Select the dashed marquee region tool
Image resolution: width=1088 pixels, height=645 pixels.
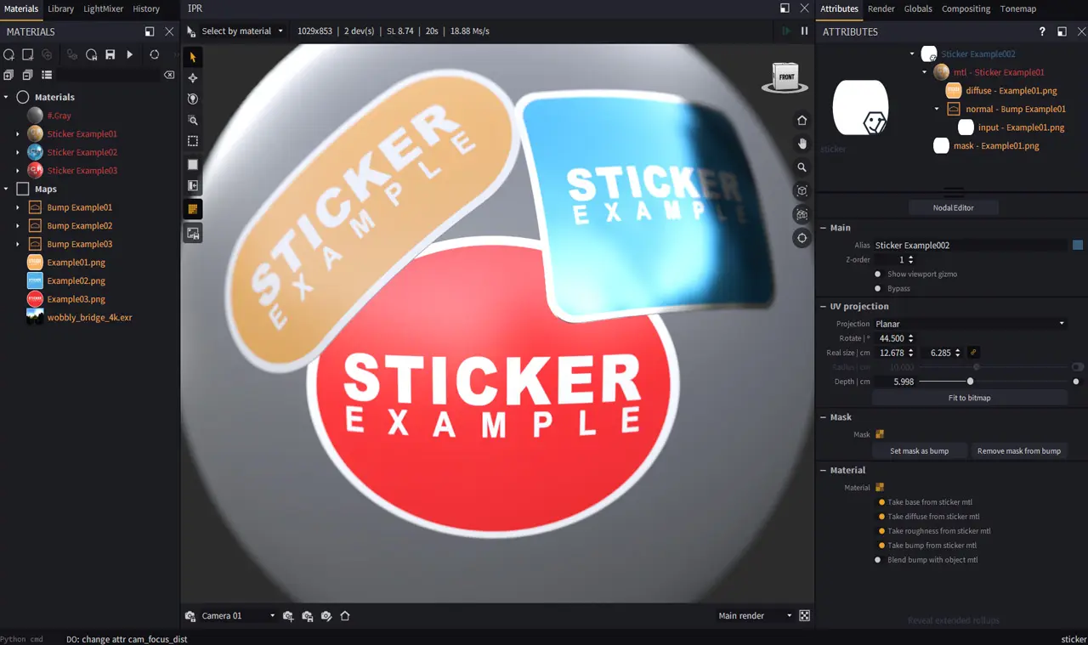point(192,141)
